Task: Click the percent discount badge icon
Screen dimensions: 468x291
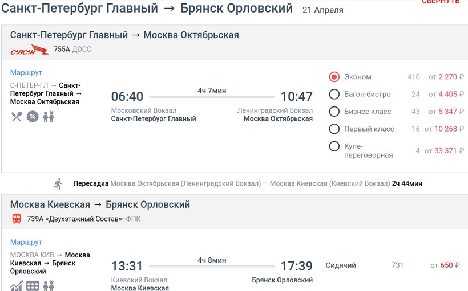Action: click(33, 117)
